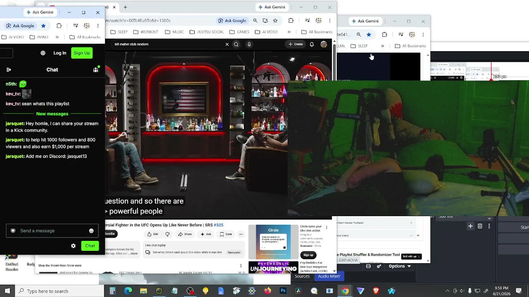This screenshot has width=529, height=297.
Task: Open the YouTube account avatar menu
Action: point(324,44)
